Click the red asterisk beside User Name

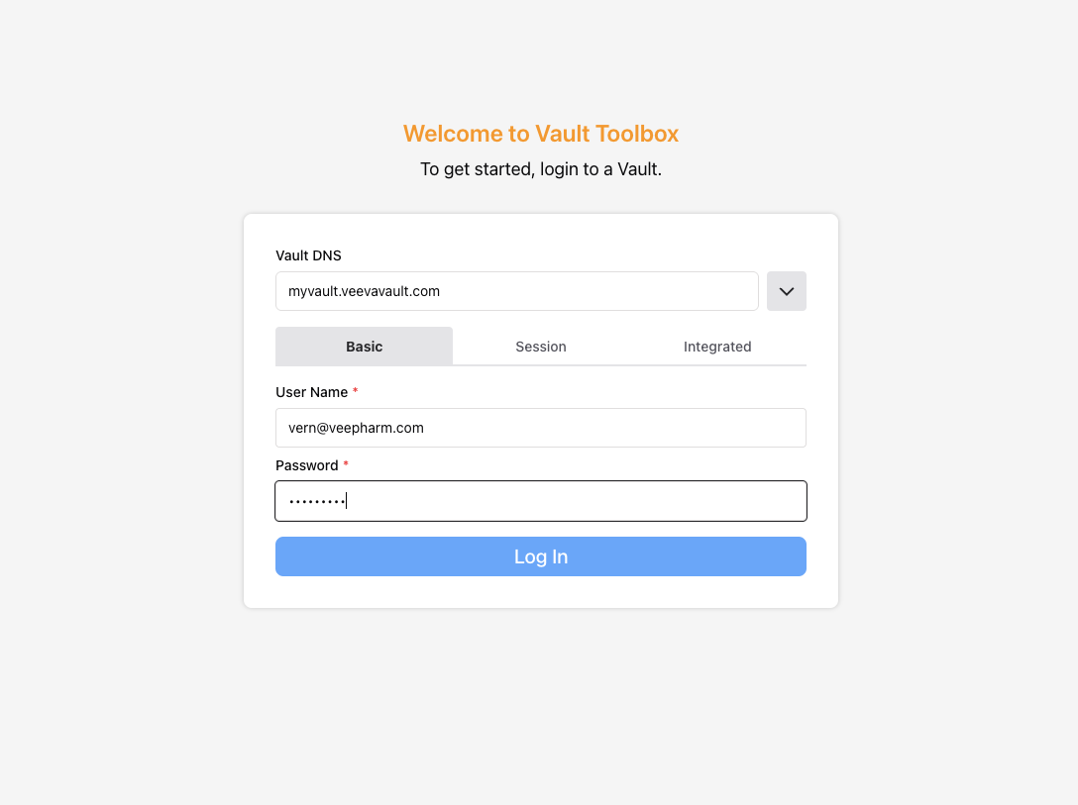[356, 392]
